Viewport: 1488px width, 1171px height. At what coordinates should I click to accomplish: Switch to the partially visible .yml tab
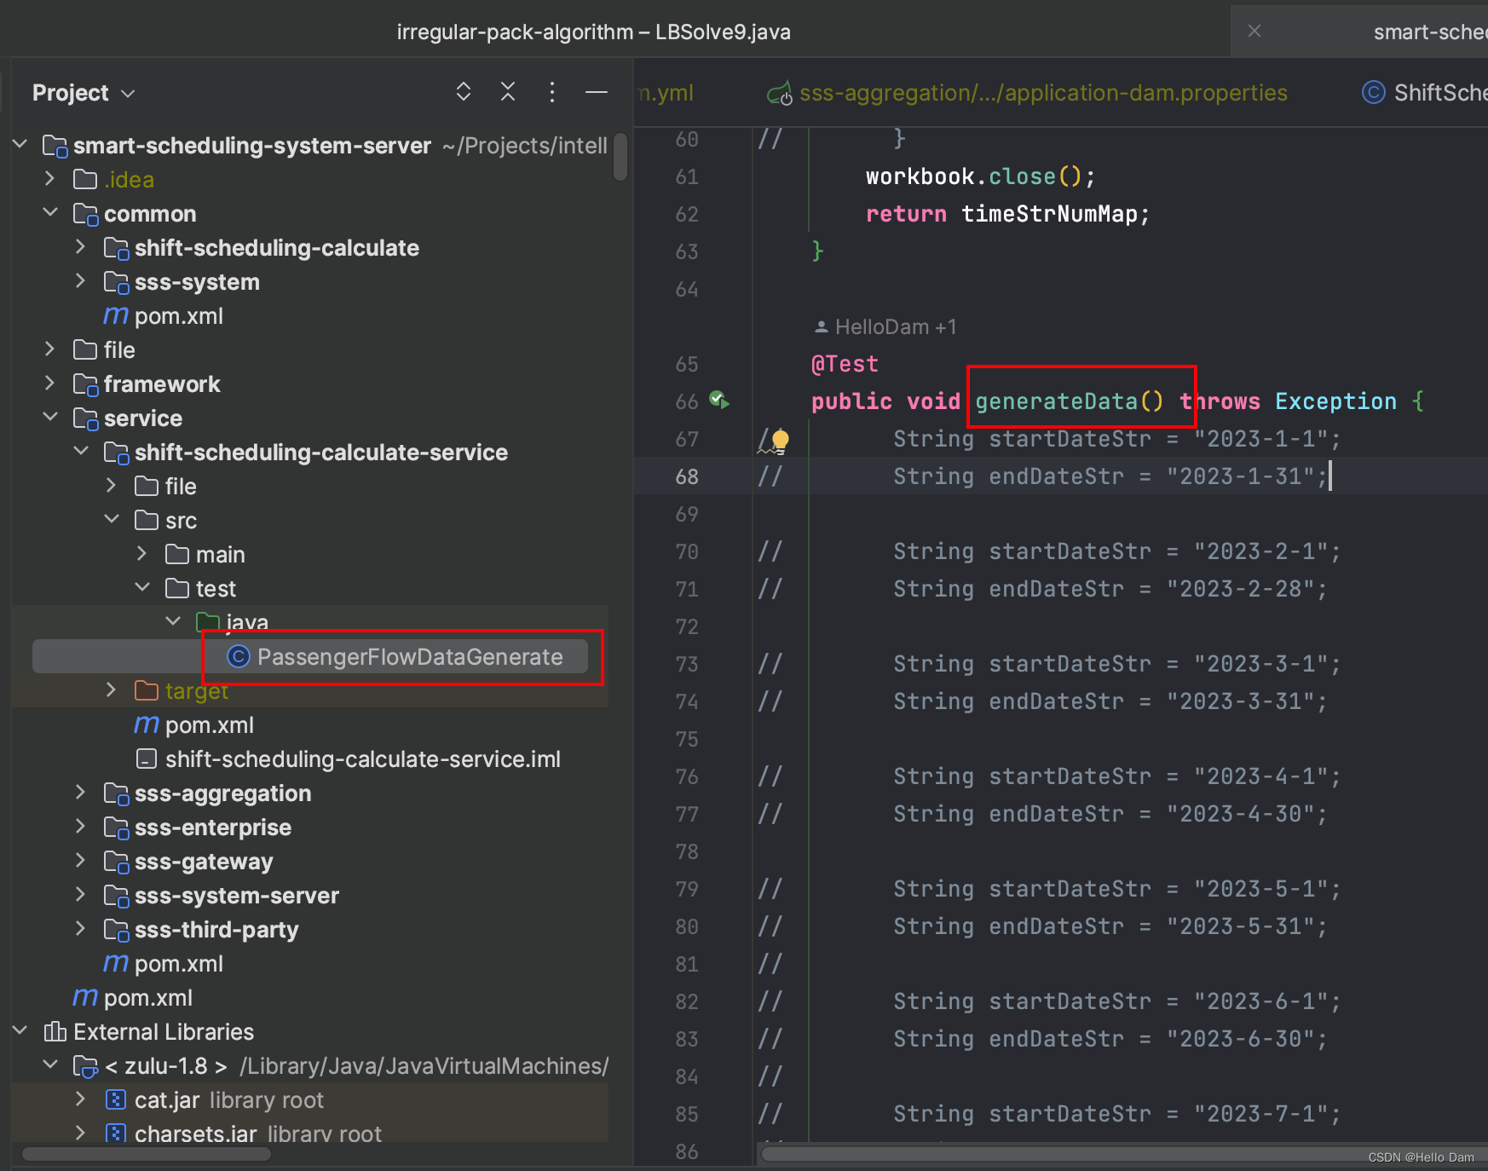tap(666, 93)
